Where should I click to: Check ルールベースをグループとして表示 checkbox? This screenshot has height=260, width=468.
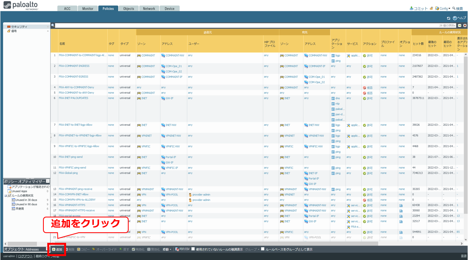tap(263, 249)
